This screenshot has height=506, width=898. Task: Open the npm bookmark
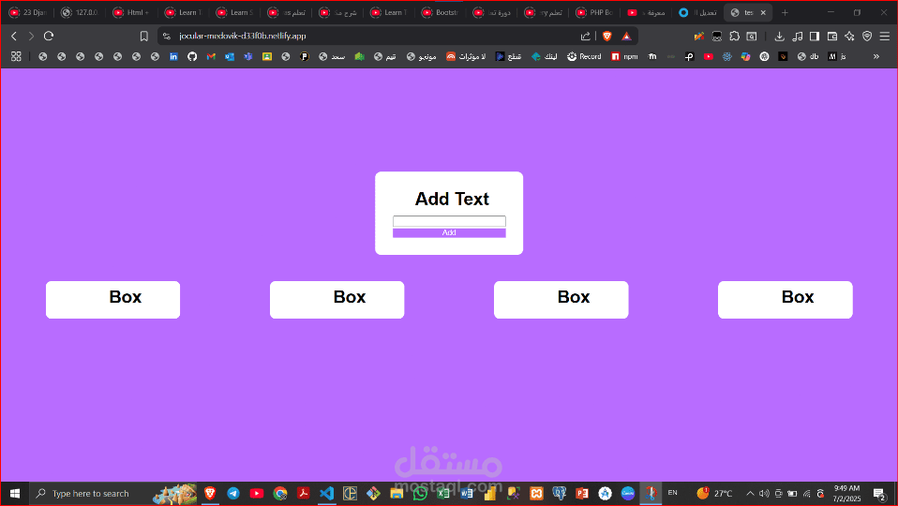pos(624,56)
